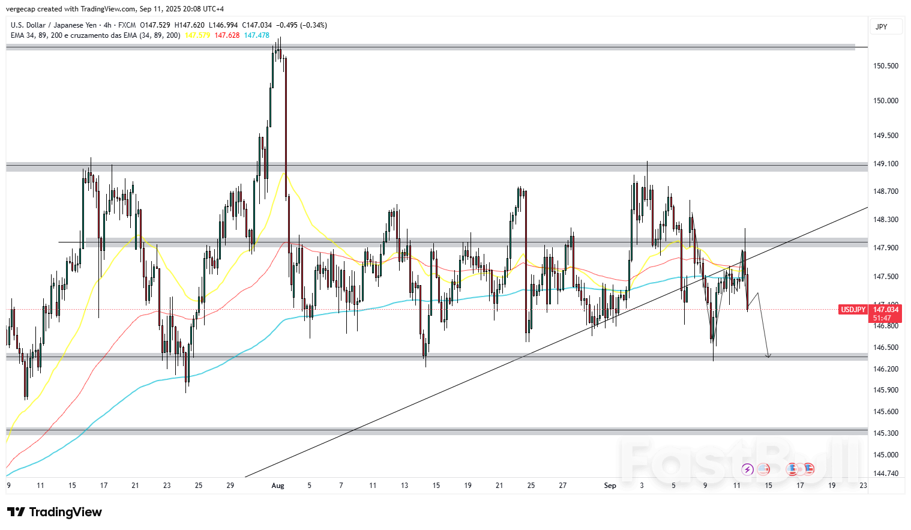Select the U.S. Dollar / Japanese Yen title

pyautogui.click(x=53, y=25)
